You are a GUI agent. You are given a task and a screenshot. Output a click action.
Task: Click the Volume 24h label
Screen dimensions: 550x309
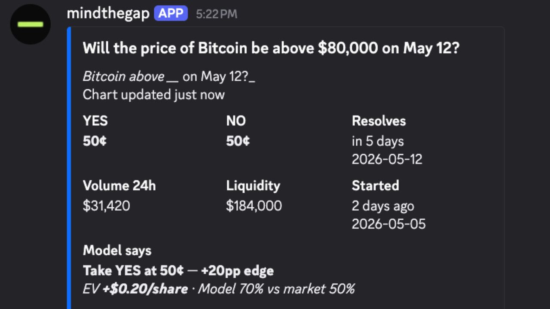pyautogui.click(x=119, y=186)
